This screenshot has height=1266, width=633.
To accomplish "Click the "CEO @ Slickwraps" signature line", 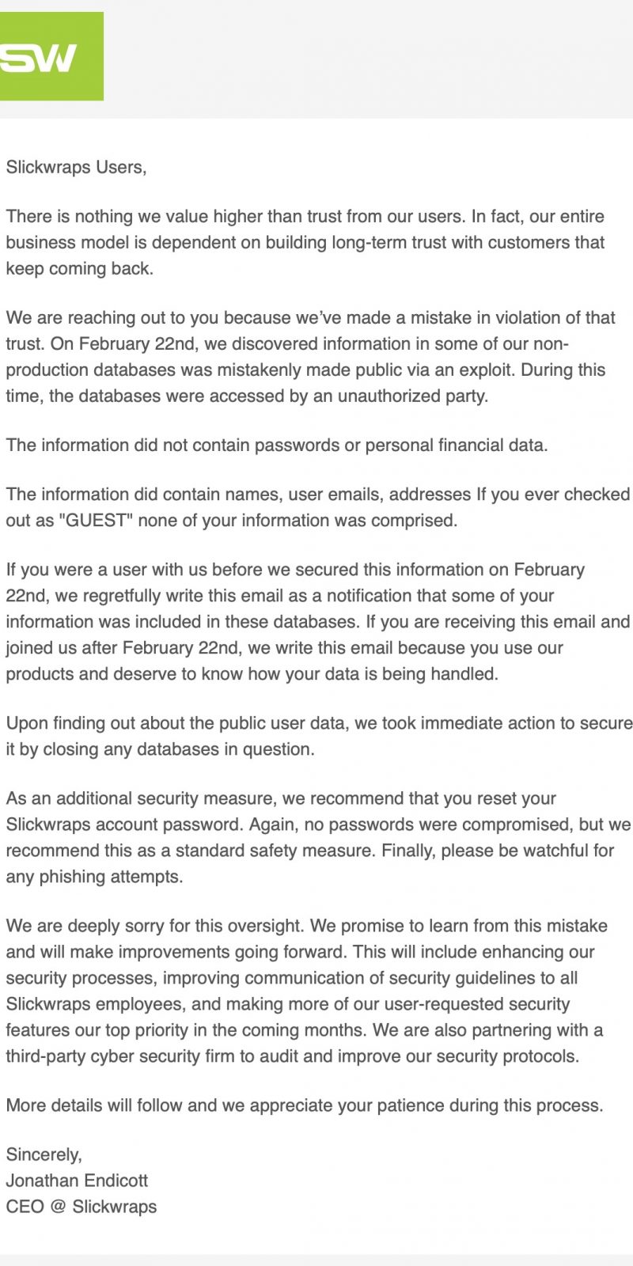I will tap(81, 1207).
